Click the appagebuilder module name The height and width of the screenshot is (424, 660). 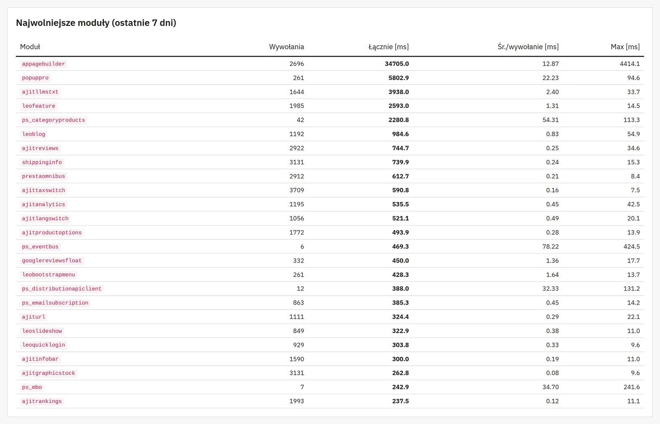(x=43, y=64)
